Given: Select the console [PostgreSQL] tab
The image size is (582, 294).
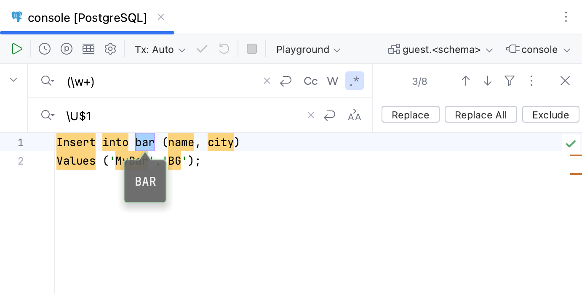Looking at the screenshot, I should tap(88, 18).
